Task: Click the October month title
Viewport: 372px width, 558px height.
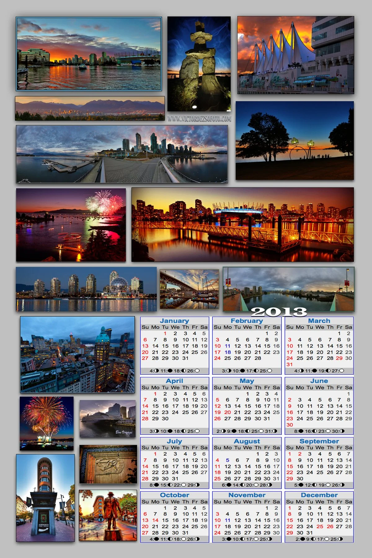Action: (x=175, y=495)
